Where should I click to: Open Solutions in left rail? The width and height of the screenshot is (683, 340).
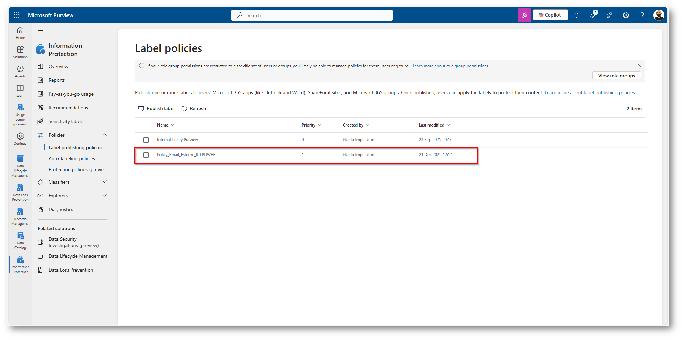point(20,52)
